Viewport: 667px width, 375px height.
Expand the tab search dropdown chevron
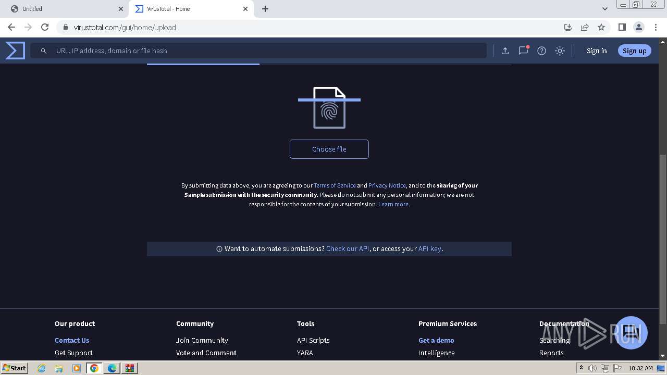pos(604,9)
